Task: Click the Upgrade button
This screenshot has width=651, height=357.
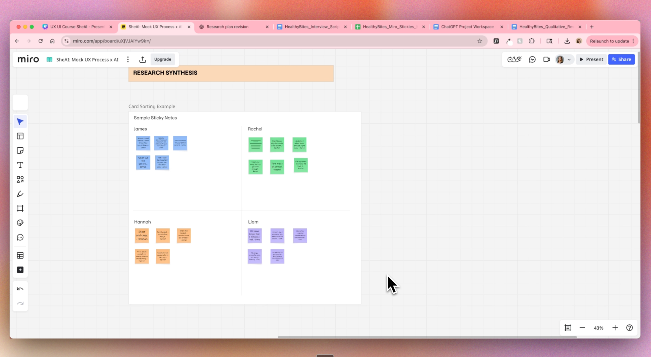Action: coord(162,59)
